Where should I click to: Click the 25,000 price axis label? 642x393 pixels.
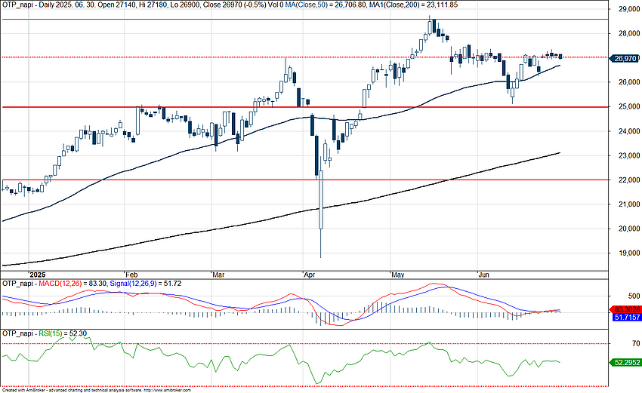tap(630, 106)
